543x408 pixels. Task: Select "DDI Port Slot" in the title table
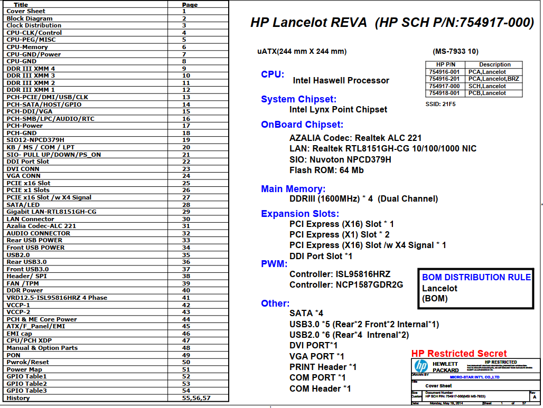[x=27, y=162]
